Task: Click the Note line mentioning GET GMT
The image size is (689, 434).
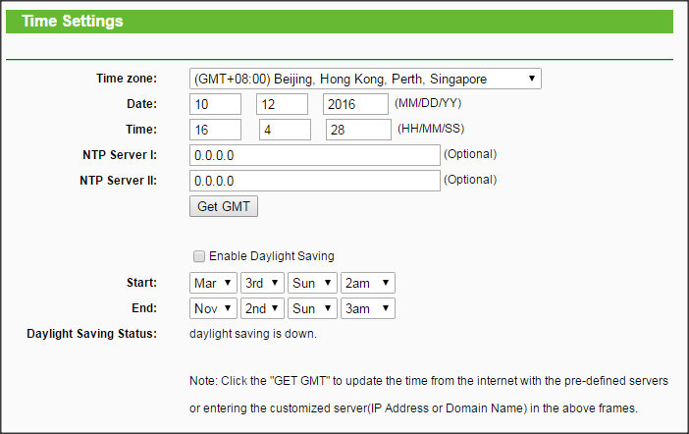Action: click(x=429, y=381)
